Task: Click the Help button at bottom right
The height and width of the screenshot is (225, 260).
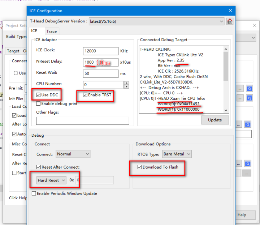Action: (x=242, y=215)
